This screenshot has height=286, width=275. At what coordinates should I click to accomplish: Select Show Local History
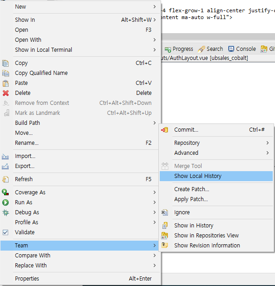[198, 176]
